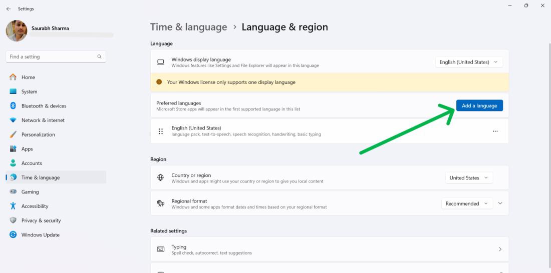
Task: Restore down the Settings window
Action: [526, 5]
